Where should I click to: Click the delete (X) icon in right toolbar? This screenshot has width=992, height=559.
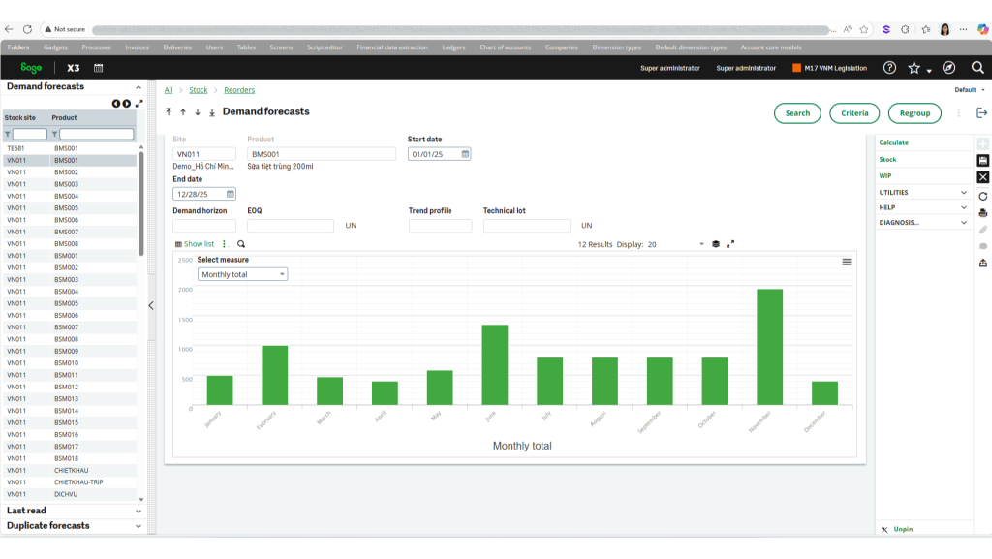[x=982, y=176]
